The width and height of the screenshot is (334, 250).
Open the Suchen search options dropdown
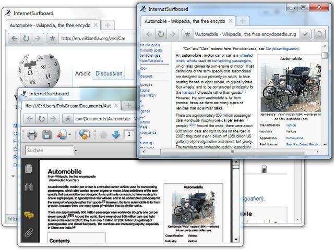[76, 151]
